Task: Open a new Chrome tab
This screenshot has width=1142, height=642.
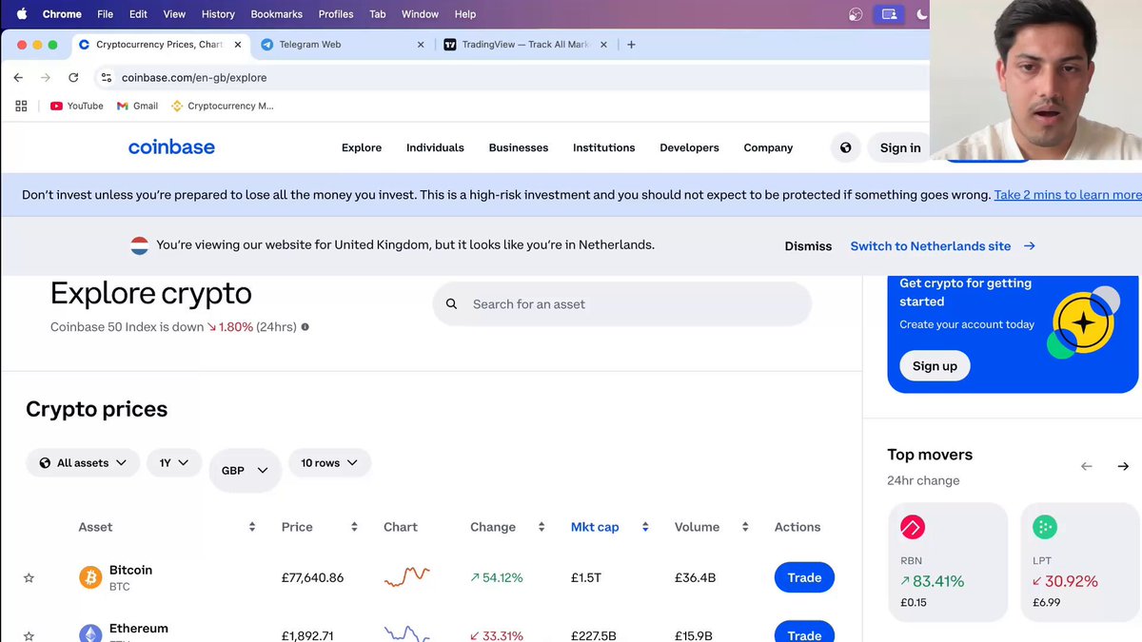Action: tap(631, 45)
